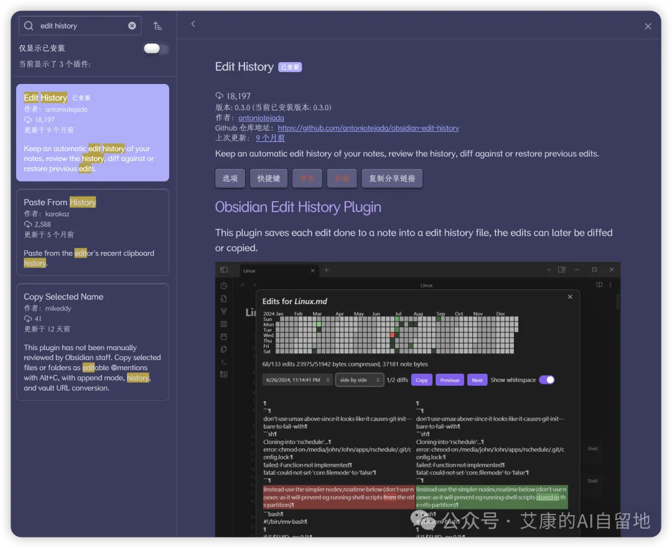Viewport: 672px width, 548px height.
Task: Select the Paste From History plugin card
Action: [x=93, y=232]
